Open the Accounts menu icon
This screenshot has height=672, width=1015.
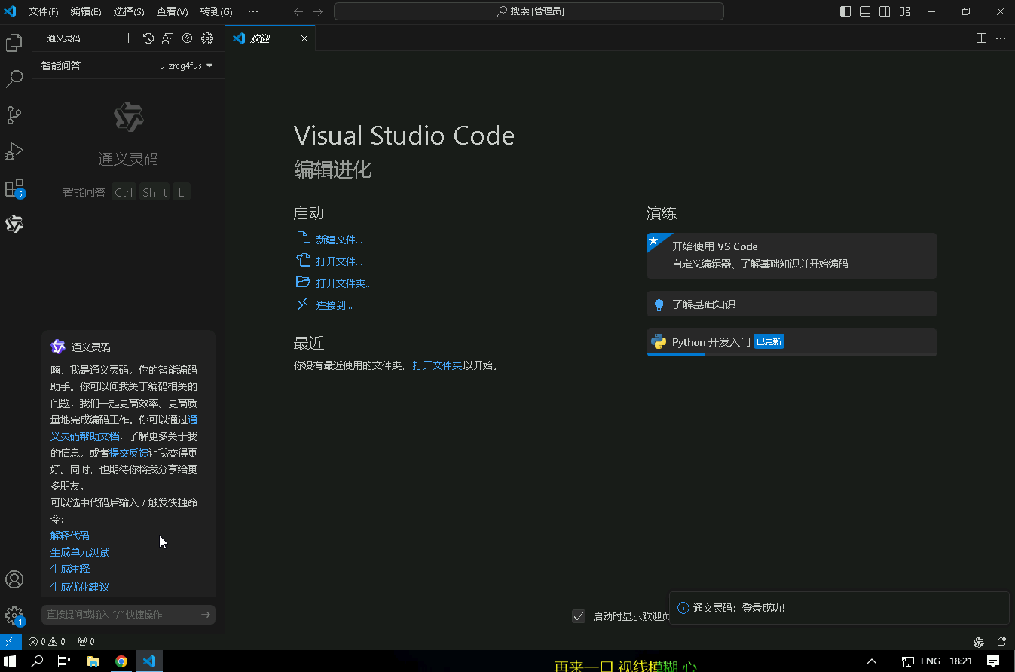[x=14, y=579]
